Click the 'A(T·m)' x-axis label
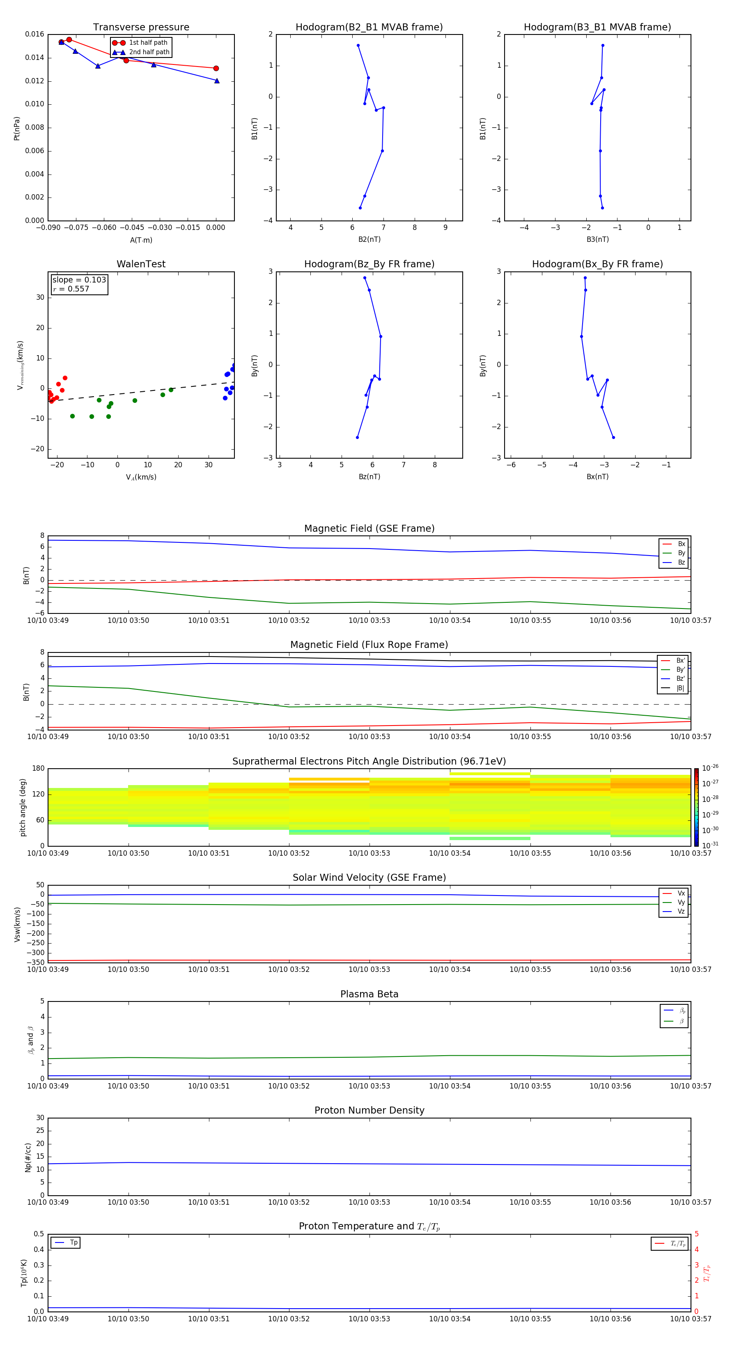 [141, 240]
